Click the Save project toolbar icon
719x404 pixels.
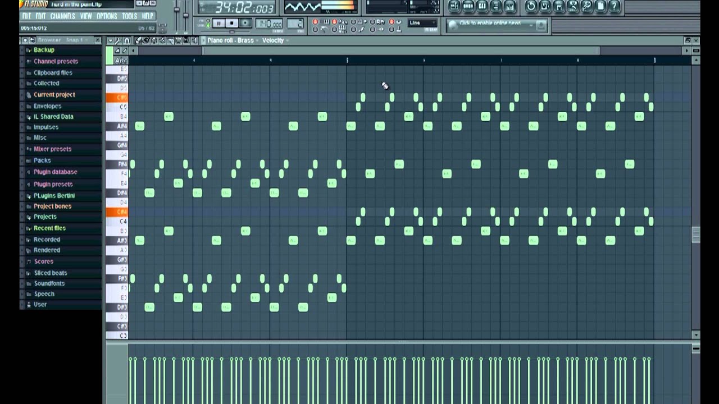pos(545,7)
